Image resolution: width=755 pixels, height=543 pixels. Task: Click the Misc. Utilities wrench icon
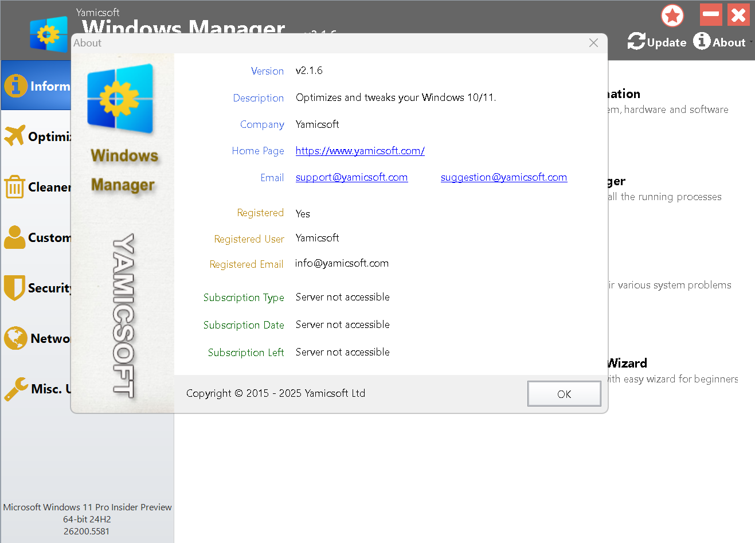coord(15,389)
